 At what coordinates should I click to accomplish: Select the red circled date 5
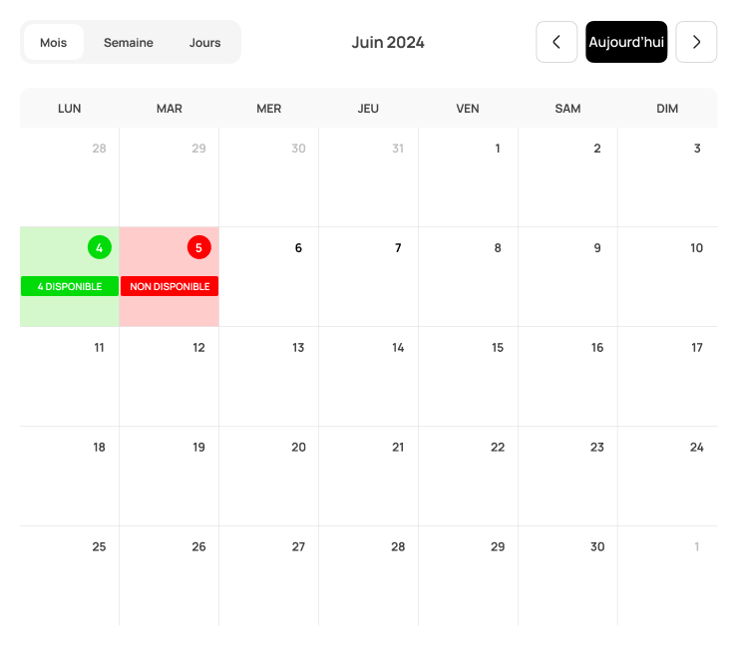(x=198, y=247)
